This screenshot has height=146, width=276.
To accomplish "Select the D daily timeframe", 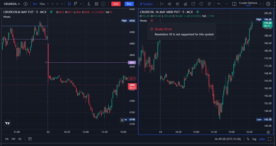I will [x=48, y=4].
